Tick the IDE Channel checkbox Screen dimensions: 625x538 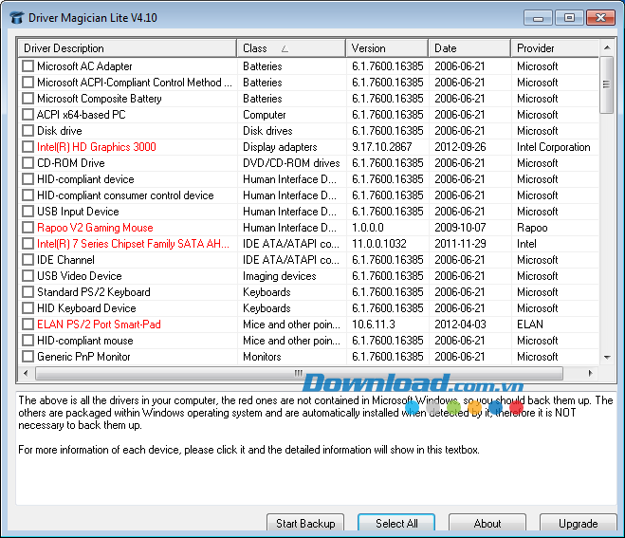pos(28,260)
